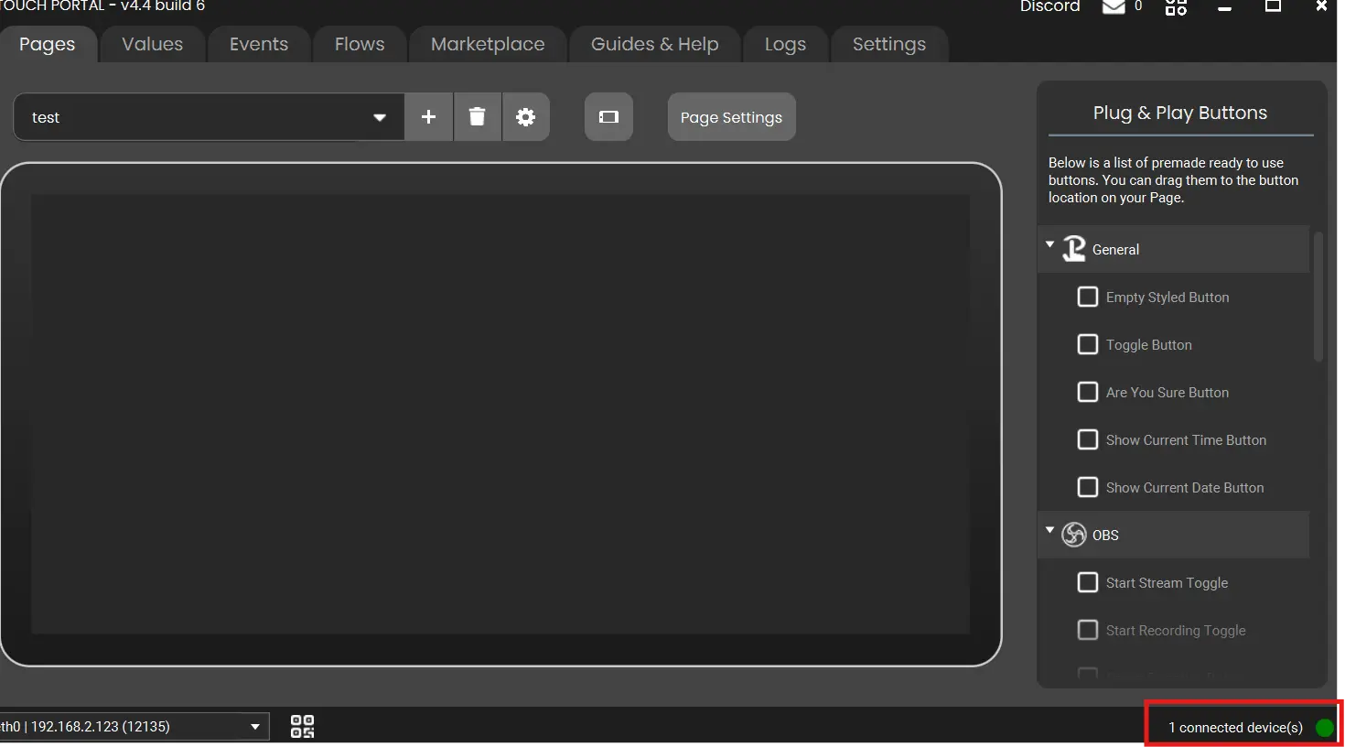Open page options gear icon
The width and height of the screenshot is (1345, 747).
pos(525,117)
